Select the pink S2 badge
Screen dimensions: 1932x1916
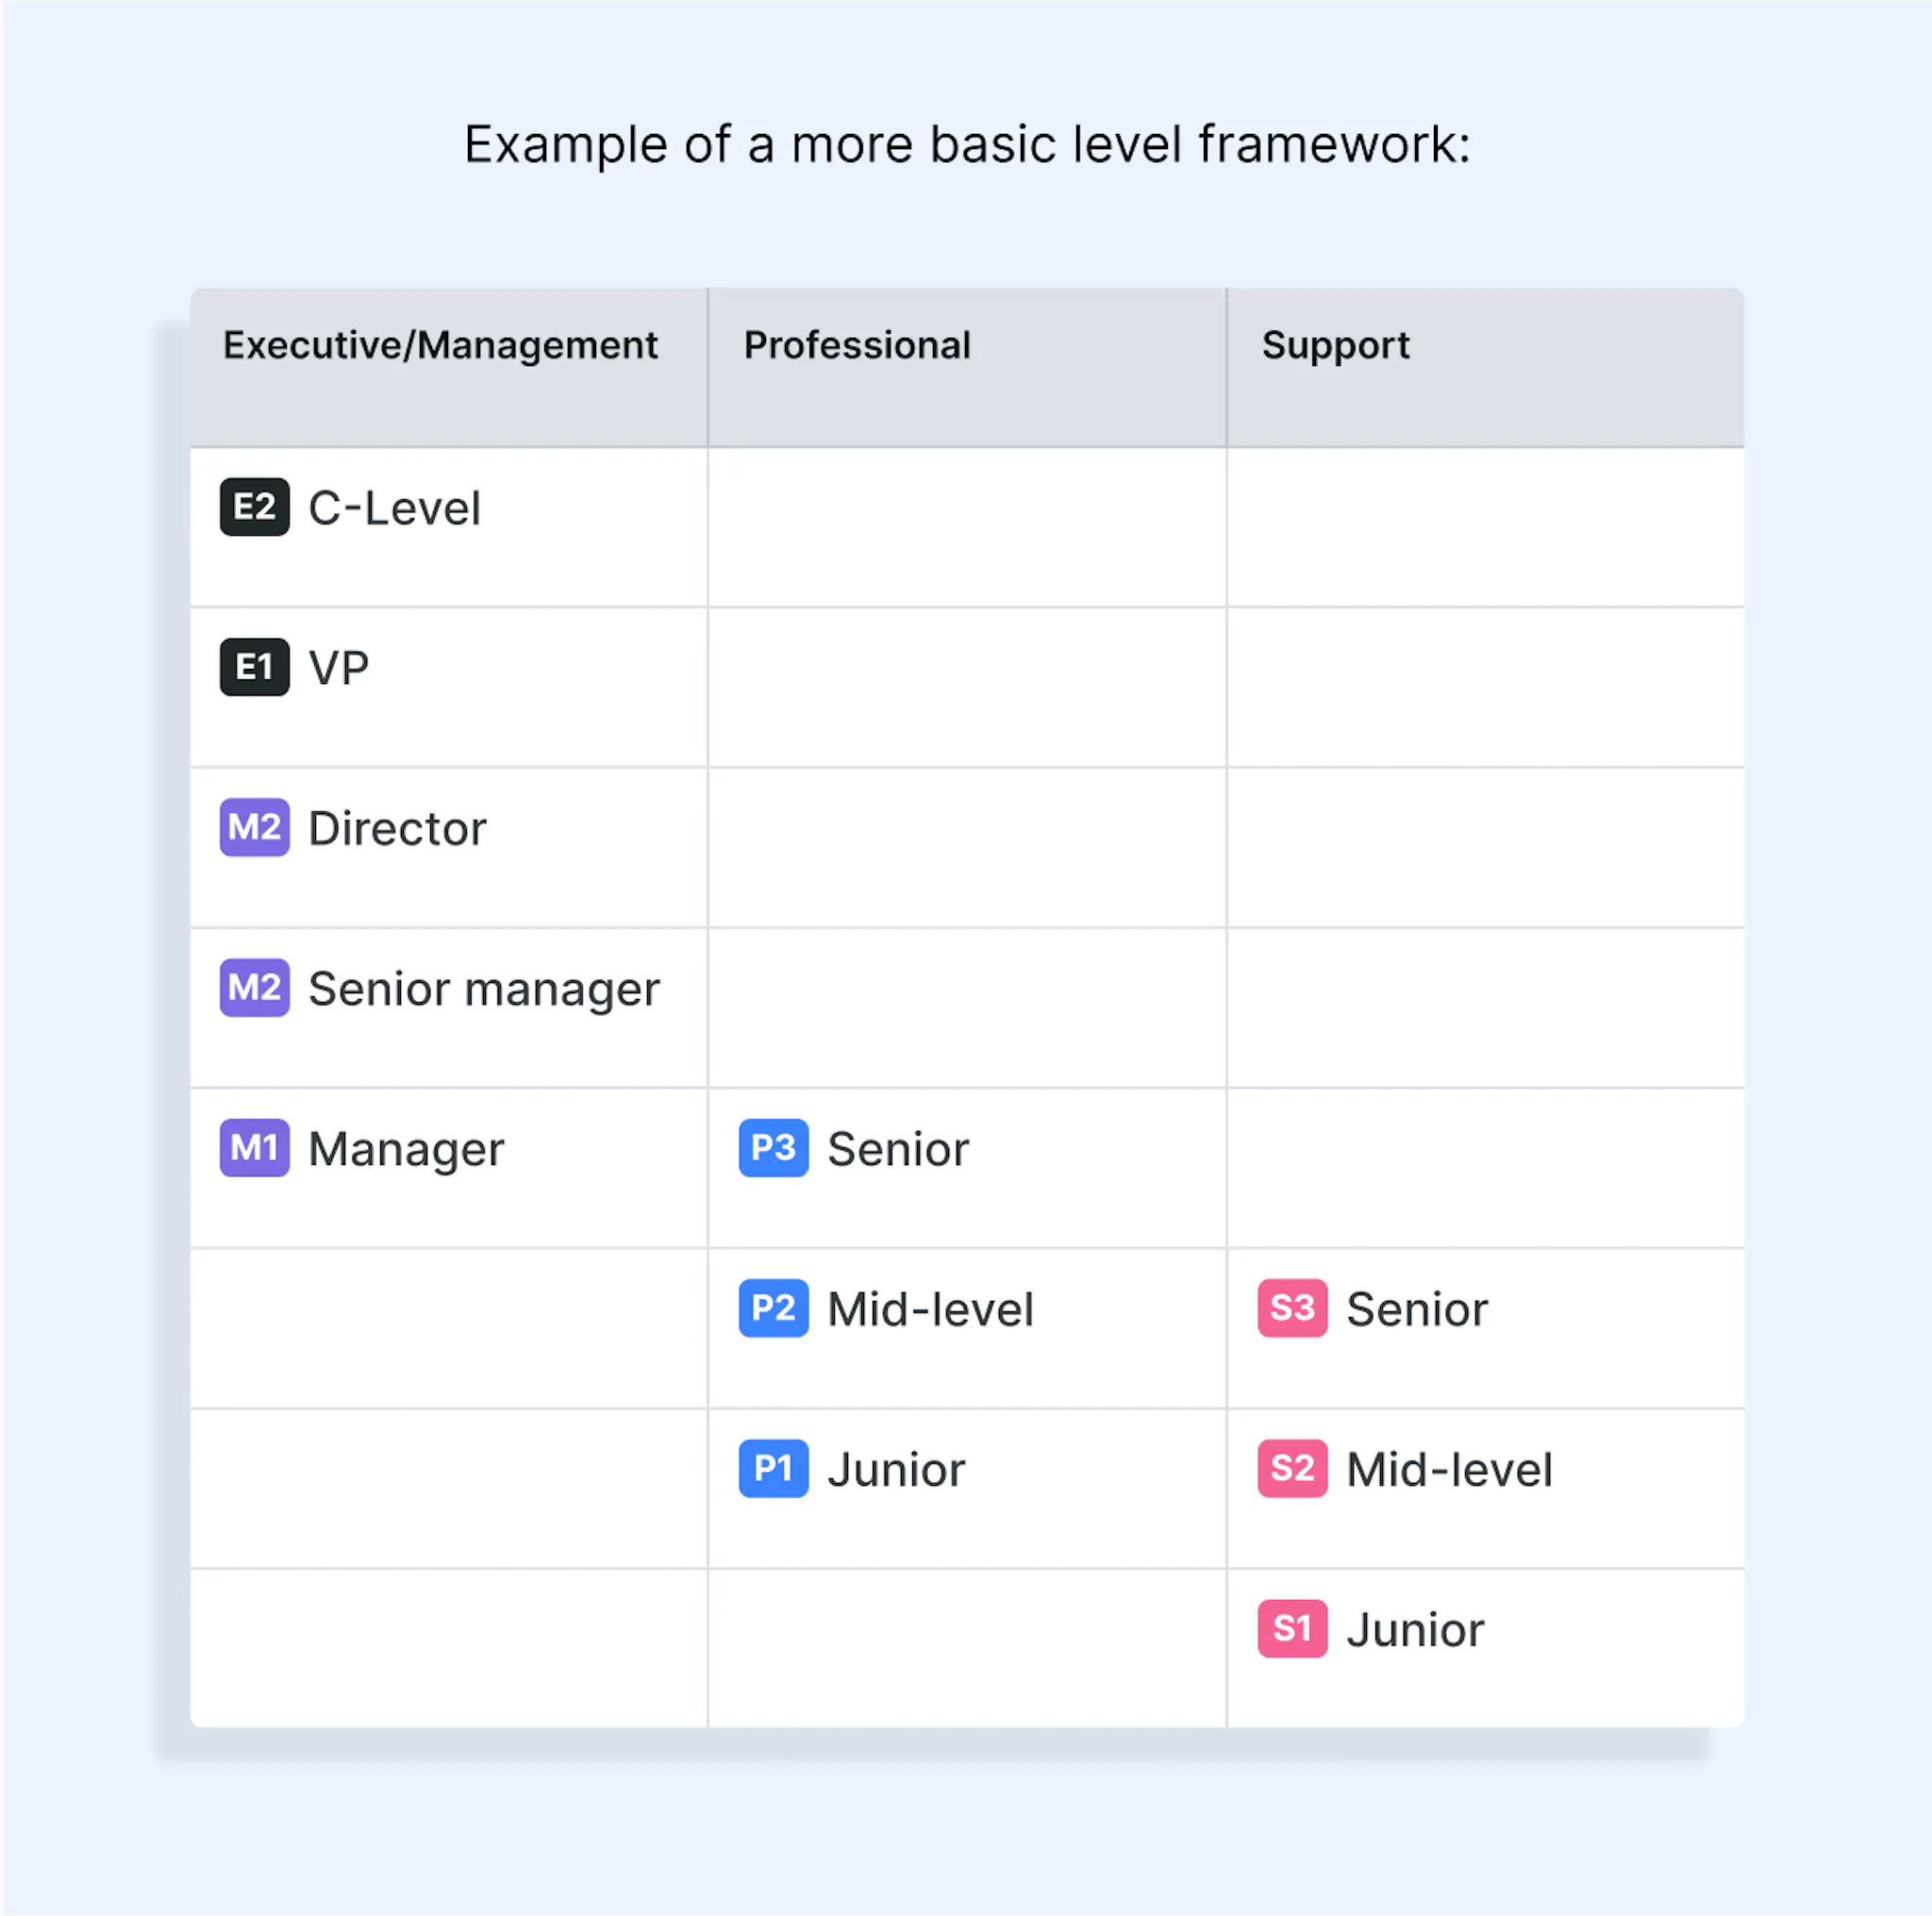pos(1292,1468)
